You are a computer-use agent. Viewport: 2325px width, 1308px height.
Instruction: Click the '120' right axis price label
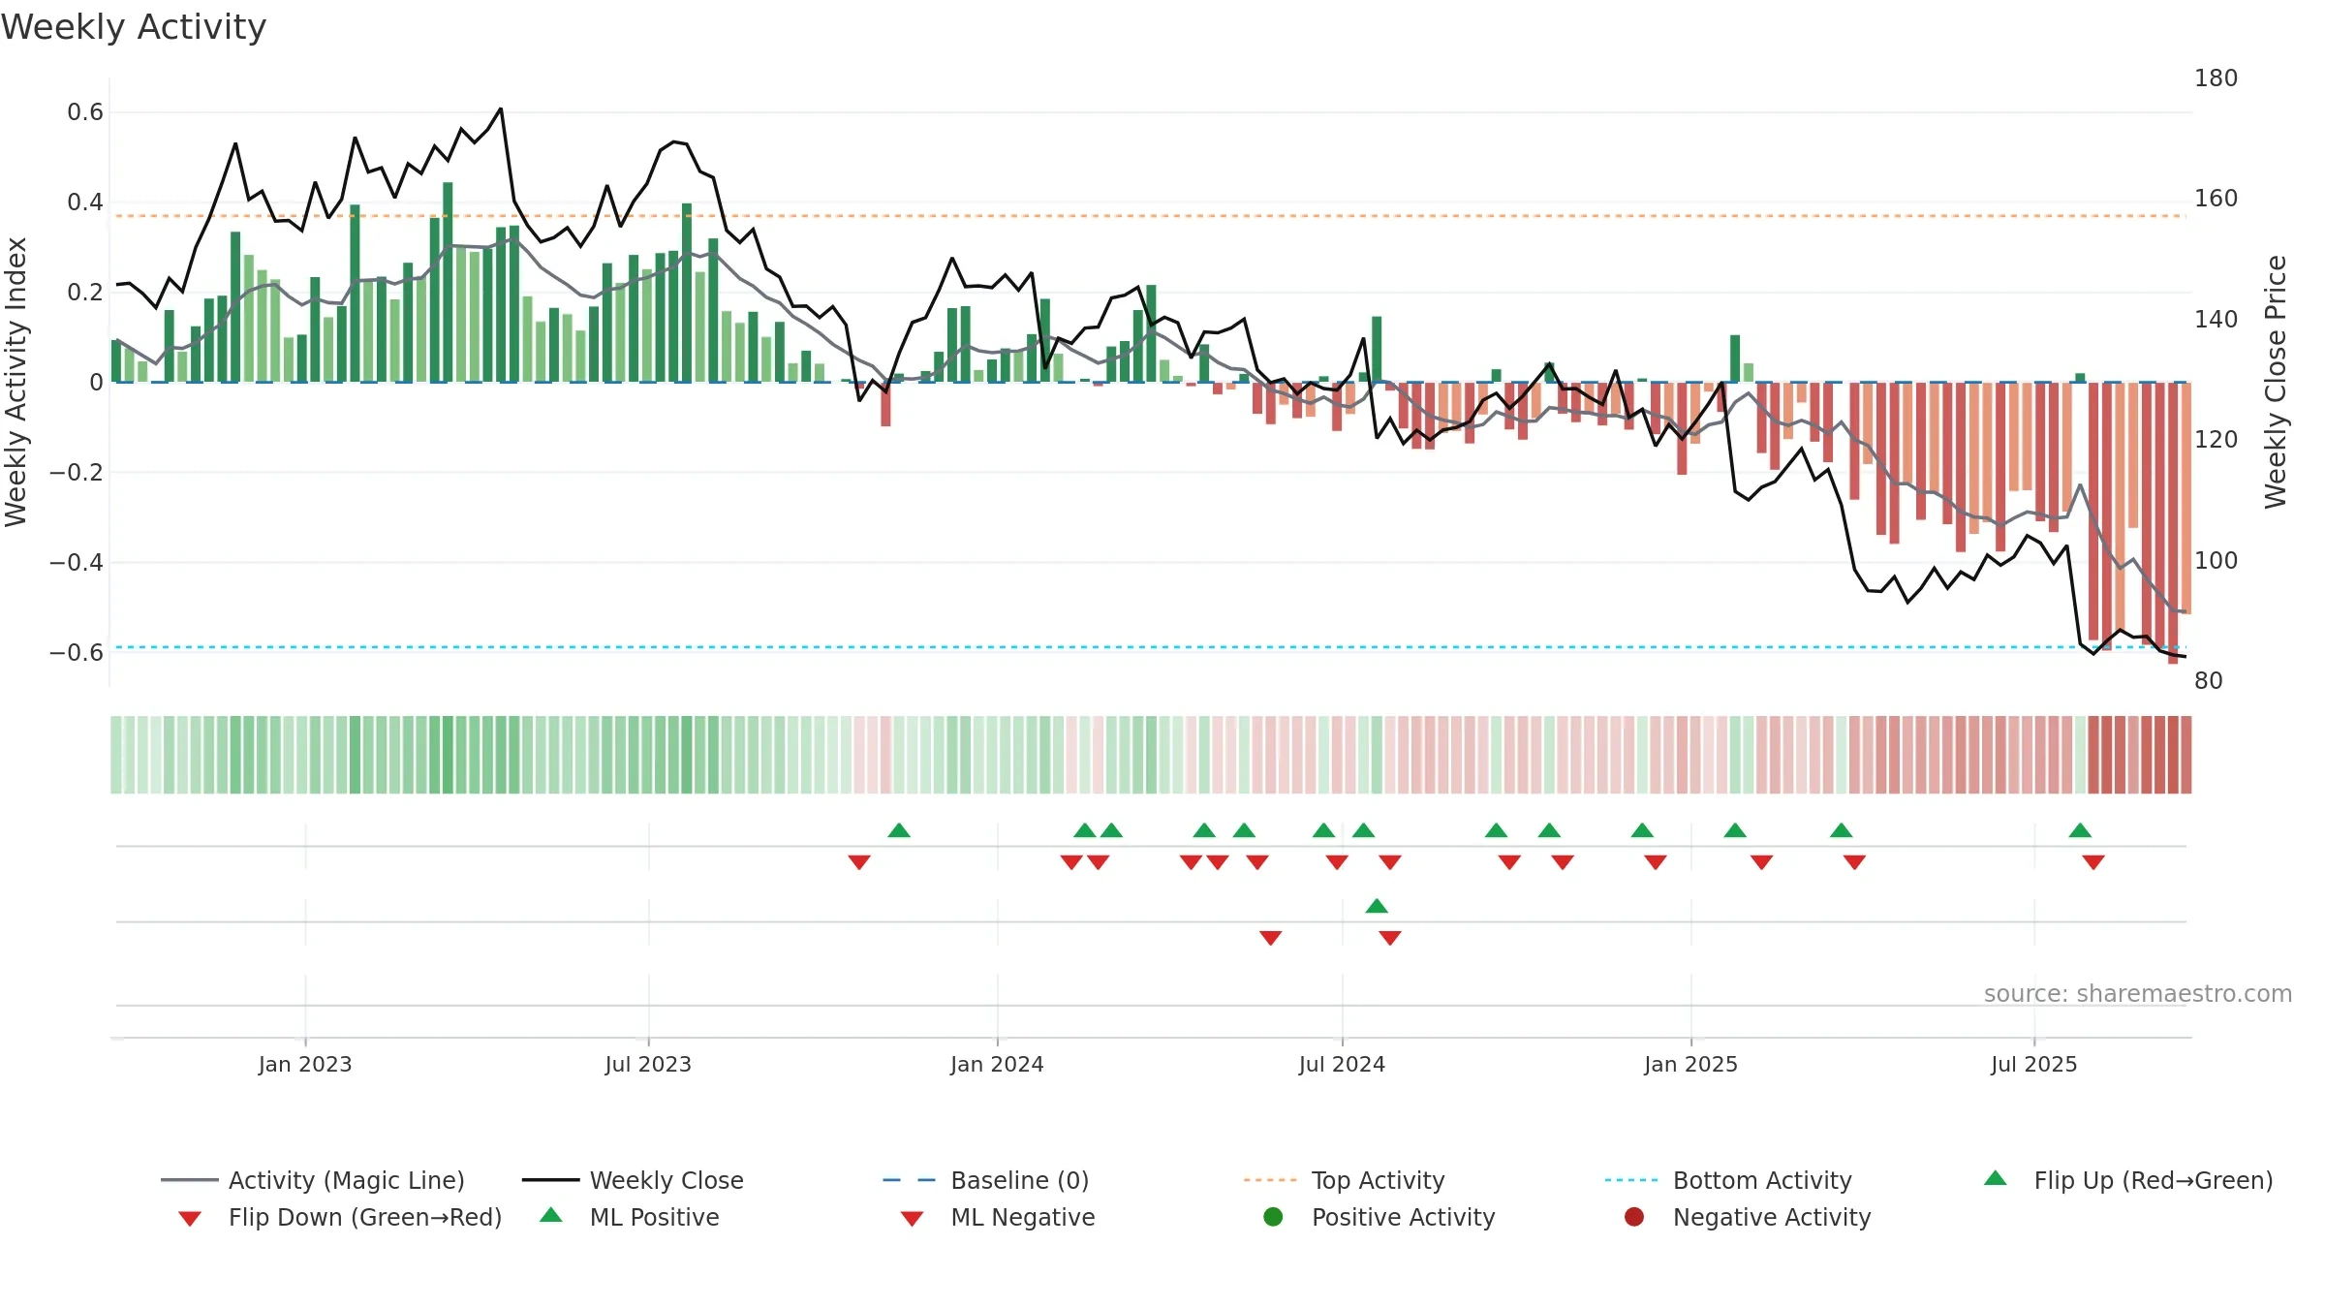[x=2216, y=440]
